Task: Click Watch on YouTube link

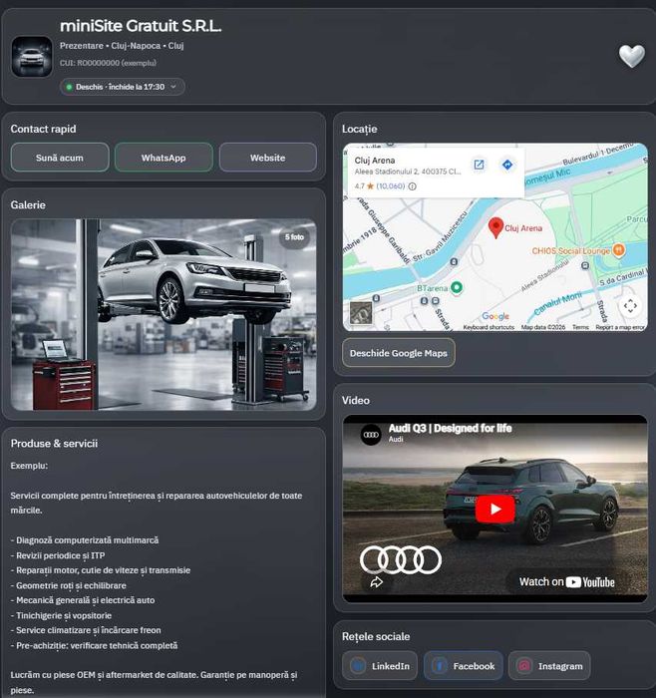Action: pyautogui.click(x=567, y=582)
